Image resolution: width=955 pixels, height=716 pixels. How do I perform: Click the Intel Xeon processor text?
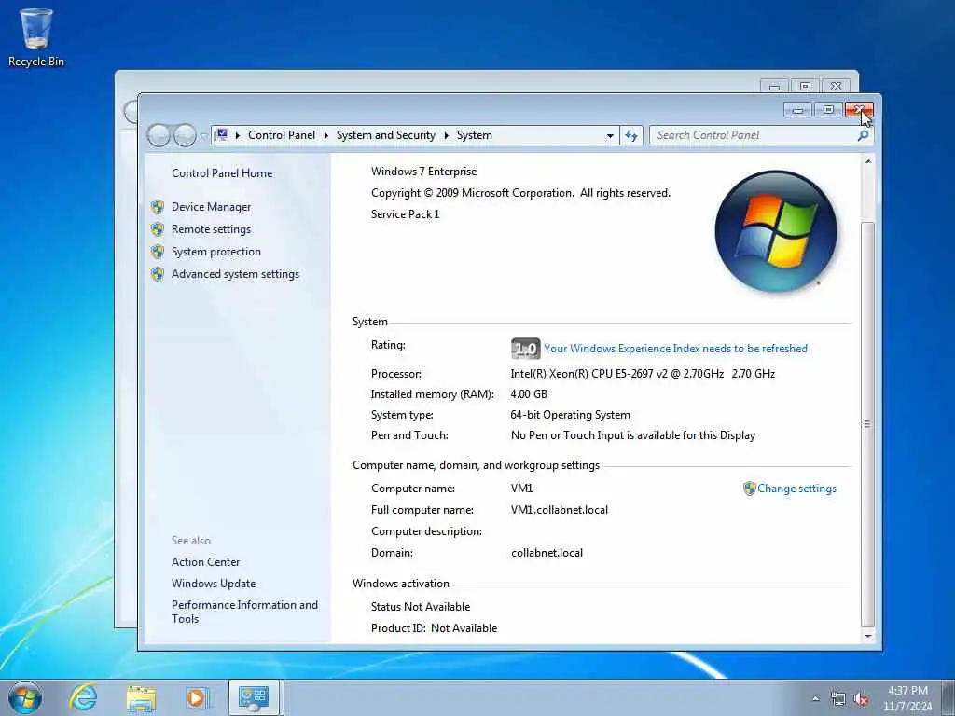(x=643, y=373)
